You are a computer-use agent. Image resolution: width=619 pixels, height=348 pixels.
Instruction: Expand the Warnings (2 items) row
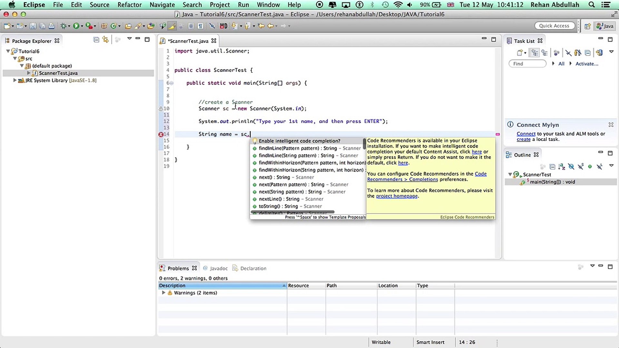point(163,293)
